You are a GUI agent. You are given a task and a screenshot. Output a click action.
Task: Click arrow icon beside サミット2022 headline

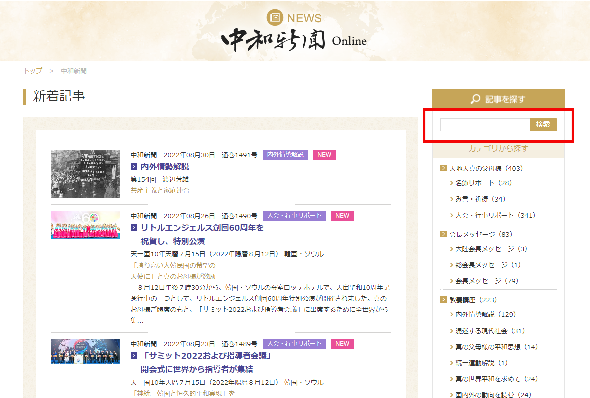[x=134, y=355]
